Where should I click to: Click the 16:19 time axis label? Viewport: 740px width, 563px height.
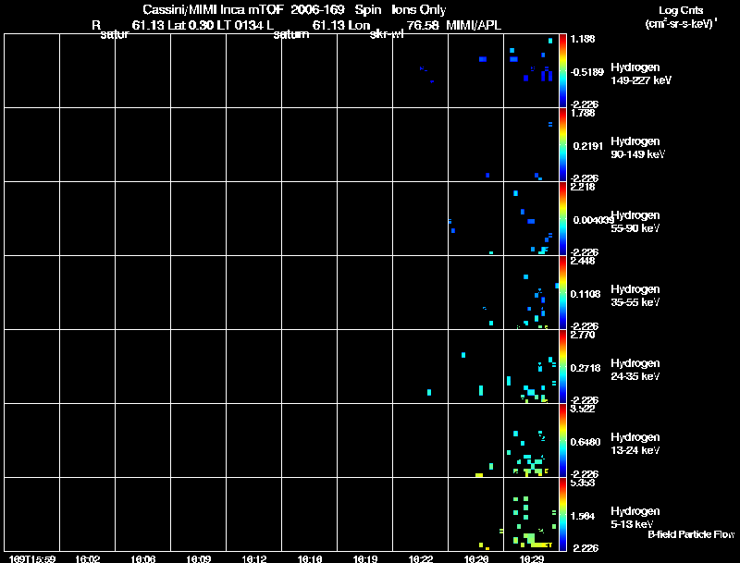coord(364,558)
